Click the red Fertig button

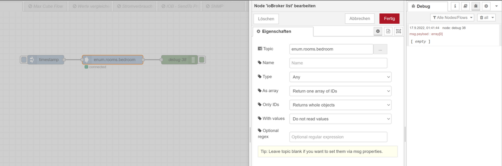[x=389, y=19]
